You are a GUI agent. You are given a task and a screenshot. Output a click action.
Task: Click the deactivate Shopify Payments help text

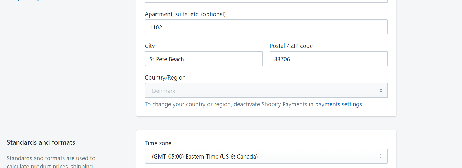point(229,104)
